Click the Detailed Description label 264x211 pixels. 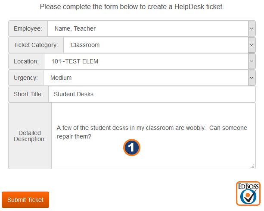30,136
